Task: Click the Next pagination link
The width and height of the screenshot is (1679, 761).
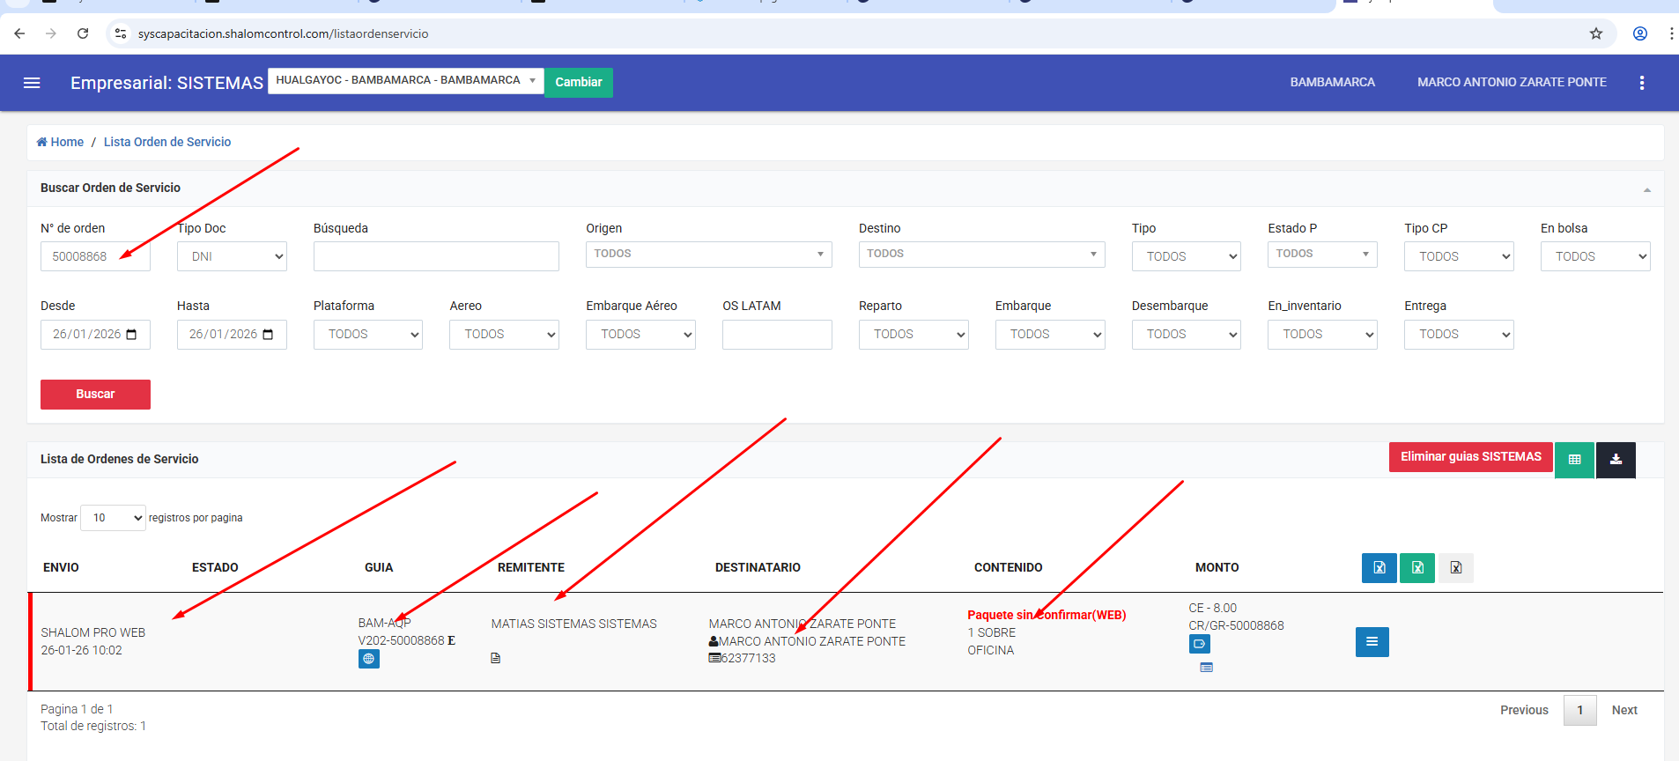Action: tap(1624, 710)
